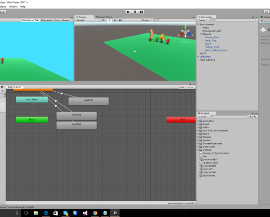Click the Services back arrow icon
Image resolution: width=270 pixels, height=217 pixels.
pos(262,21)
